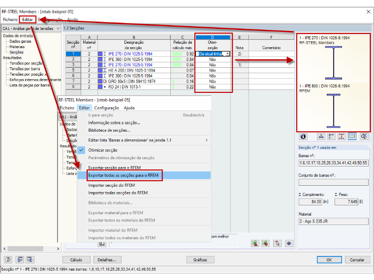Click the wide-flange icon of HE A 200 row
The image size is (374, 280).
coord(104,70)
